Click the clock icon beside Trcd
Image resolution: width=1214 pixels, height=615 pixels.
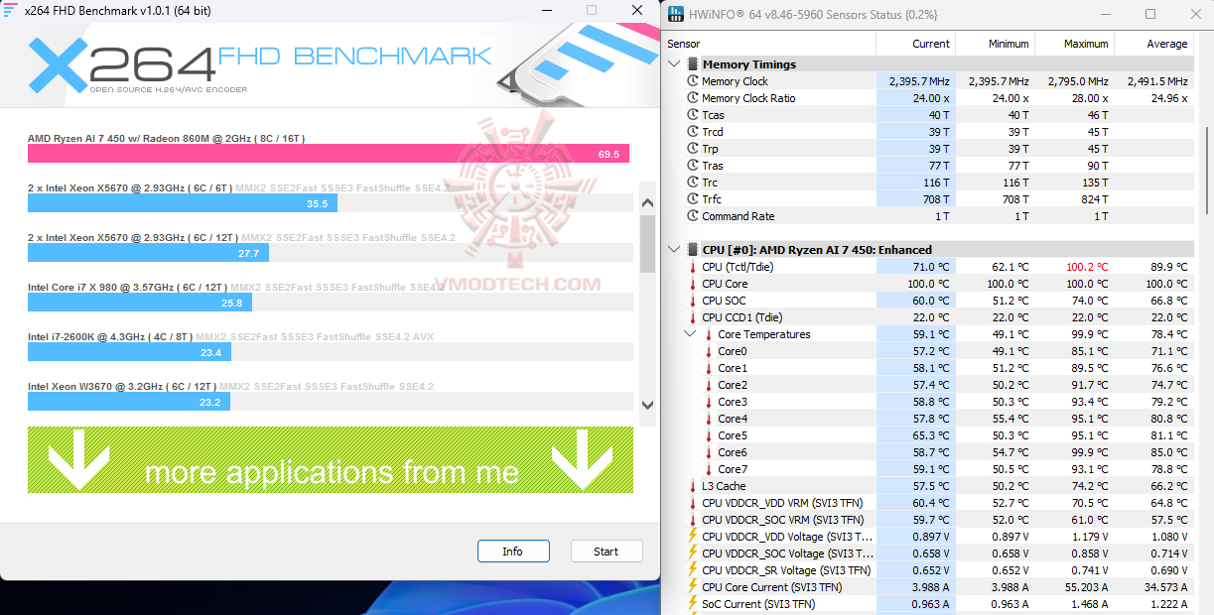coord(693,132)
